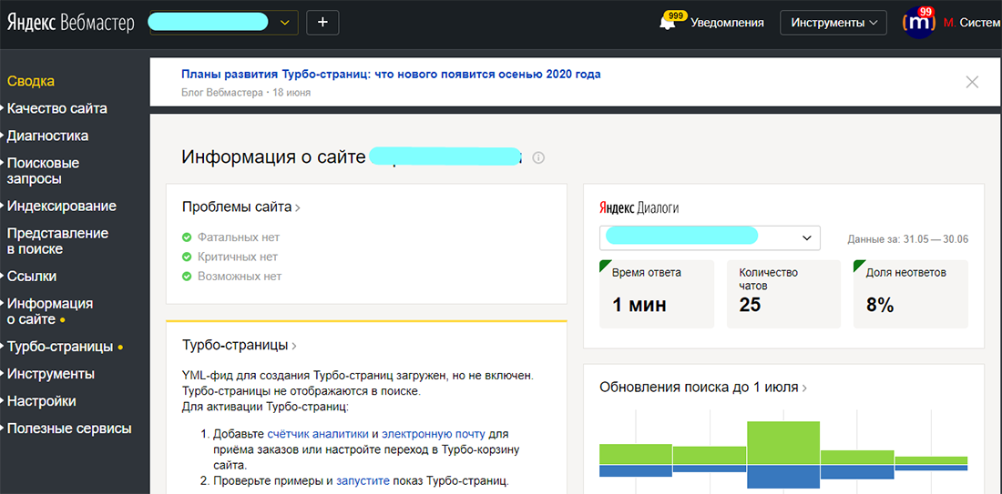The height and width of the screenshot is (494, 1002).
Task: Open Турбо-страницы sidebar section
Action: [x=60, y=347]
